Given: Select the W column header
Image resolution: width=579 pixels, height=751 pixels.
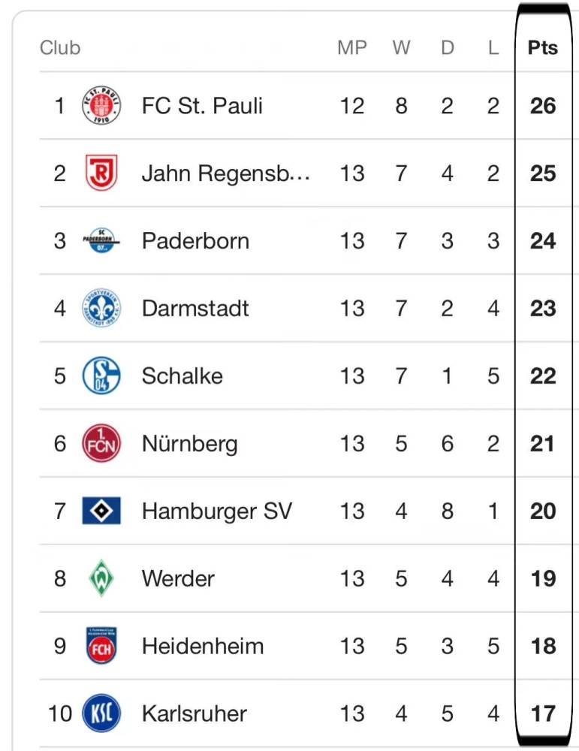Looking at the screenshot, I should pyautogui.click(x=401, y=48).
